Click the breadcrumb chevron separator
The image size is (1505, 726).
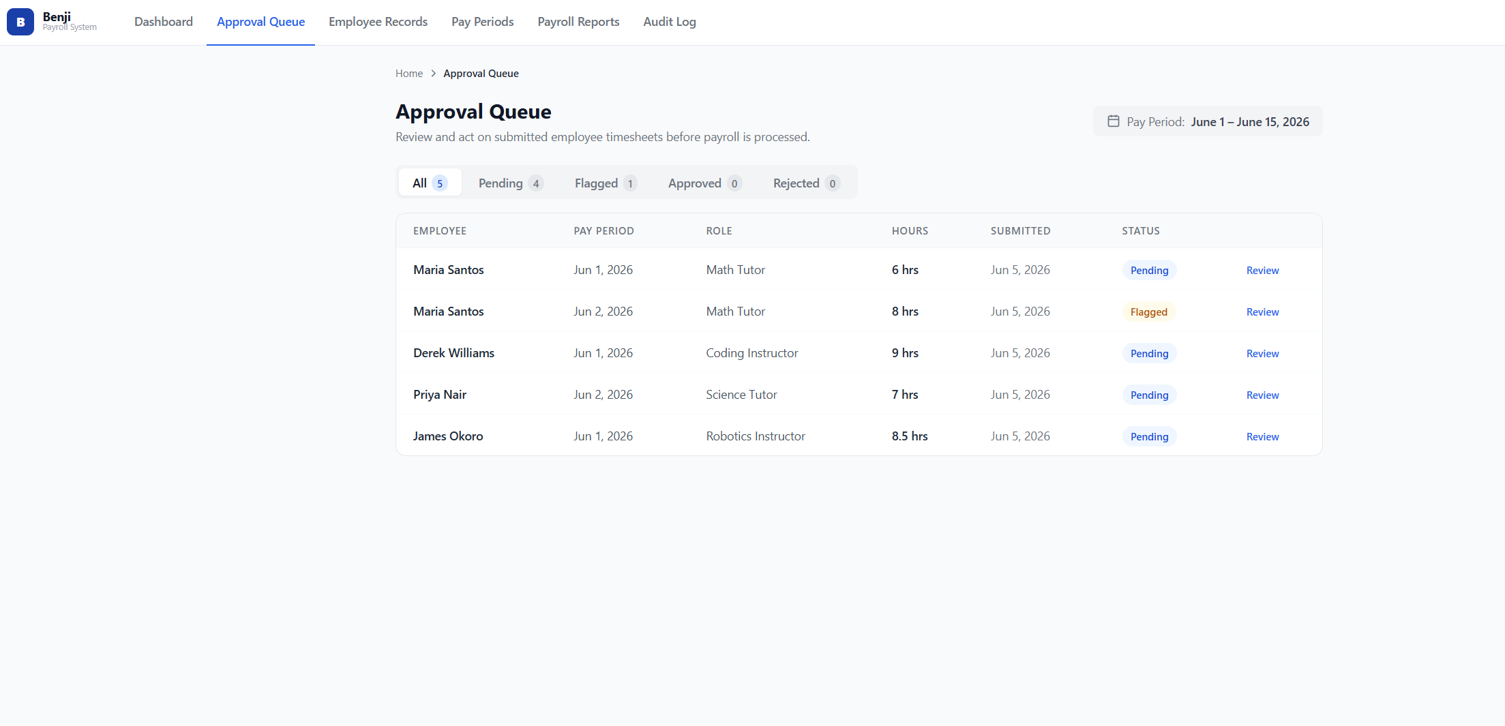pyautogui.click(x=433, y=74)
